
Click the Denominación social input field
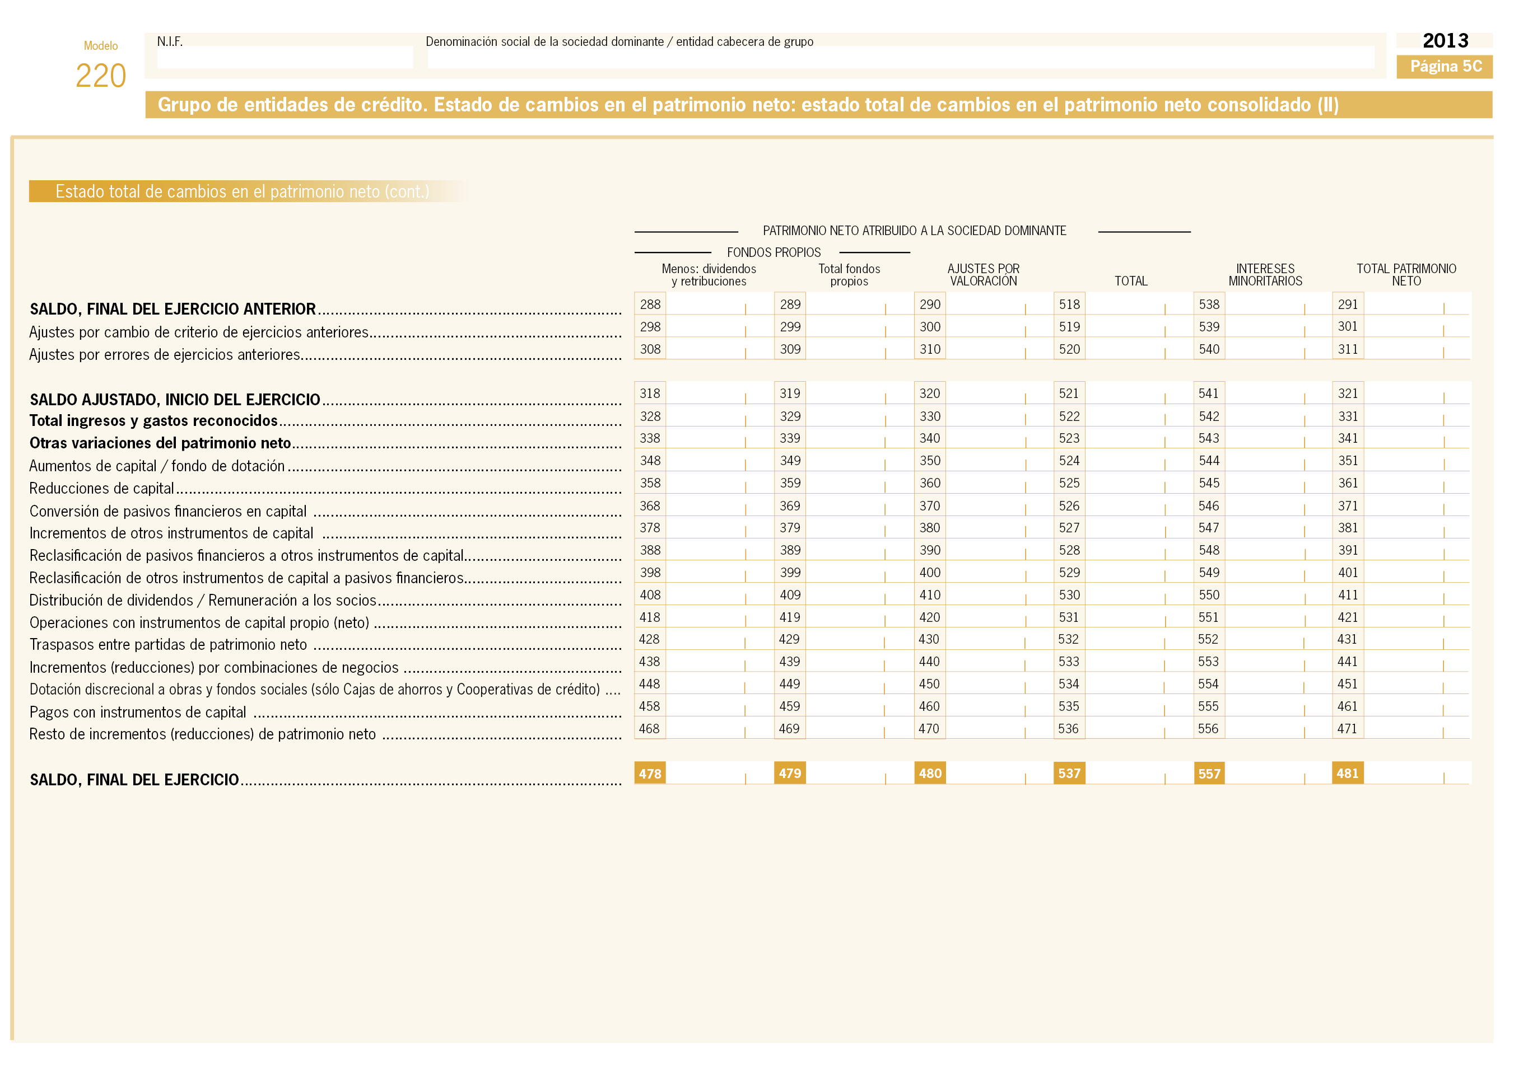901,57
